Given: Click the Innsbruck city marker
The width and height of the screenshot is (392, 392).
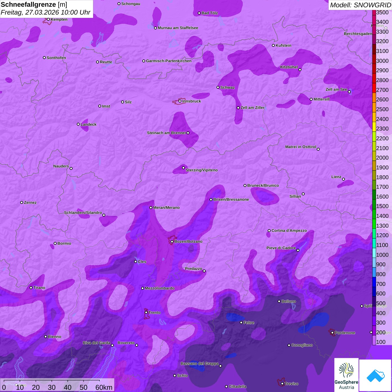Looking at the screenshot, I should [x=180, y=101].
